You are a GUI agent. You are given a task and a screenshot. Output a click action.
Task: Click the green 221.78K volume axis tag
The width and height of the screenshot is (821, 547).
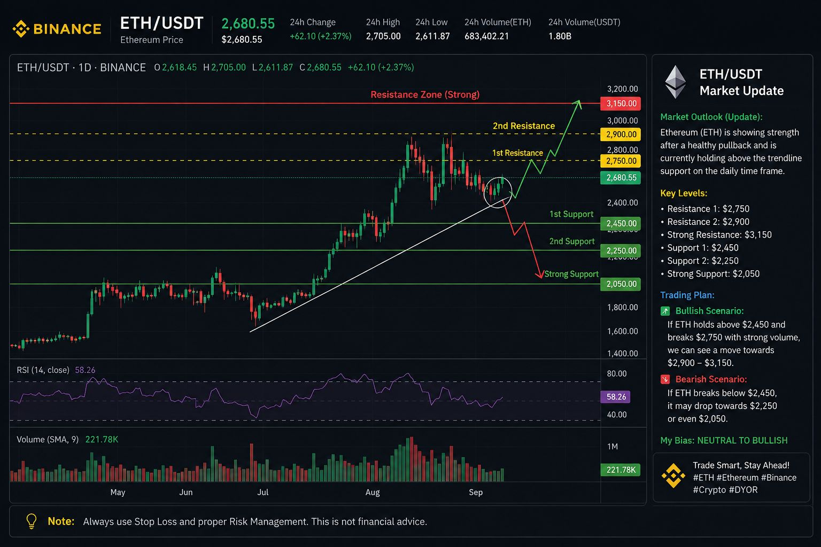[621, 470]
